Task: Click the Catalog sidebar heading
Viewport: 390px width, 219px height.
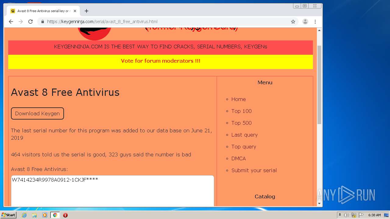Action: point(265,196)
